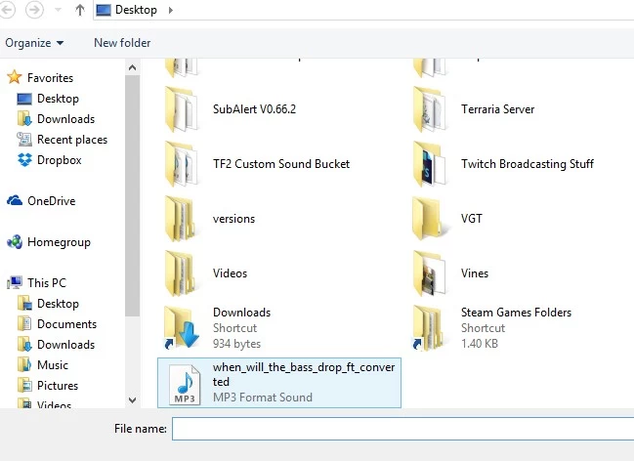The width and height of the screenshot is (634, 461).
Task: Open Desktop under Favorites
Action: point(58,99)
